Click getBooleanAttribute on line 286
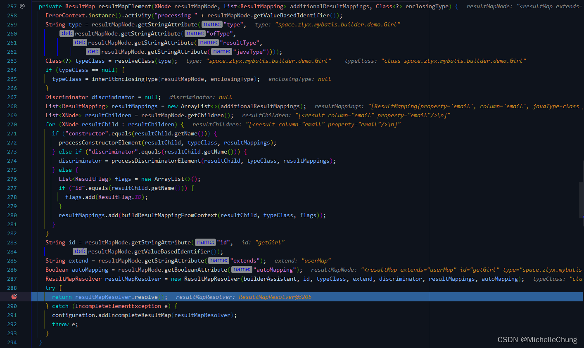Image resolution: width=584 pixels, height=348 pixels. 196,270
